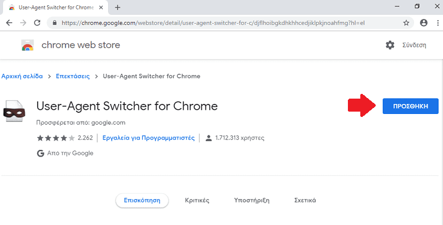Go to Αρχική σελίδα breadcrumb link
Viewport: 443px width, 225px height.
[x=22, y=76]
